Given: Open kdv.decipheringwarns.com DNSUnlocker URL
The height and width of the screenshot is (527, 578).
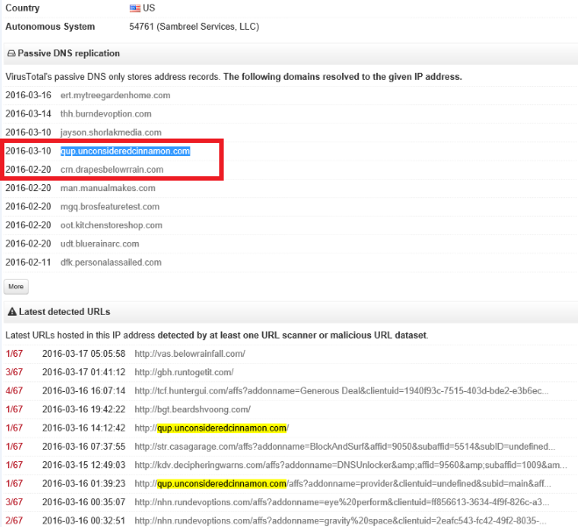Looking at the screenshot, I should click(x=351, y=465).
